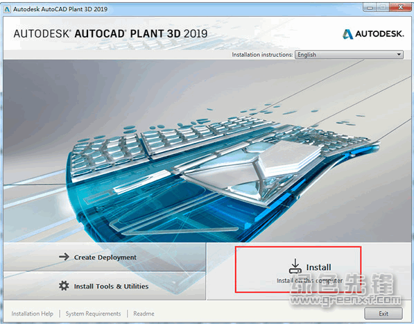
Task: Open the Installation instructions language dropdown
Action: point(349,55)
